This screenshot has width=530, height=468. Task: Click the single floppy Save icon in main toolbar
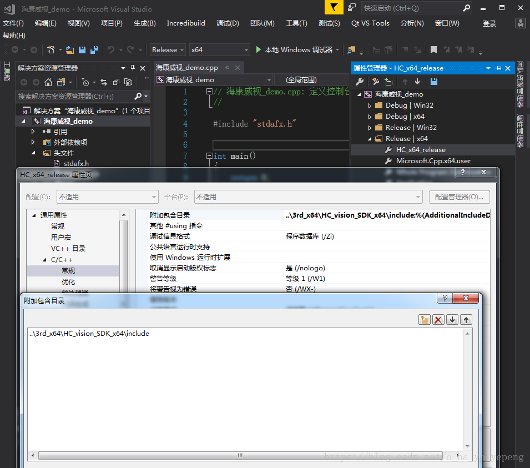[82, 50]
